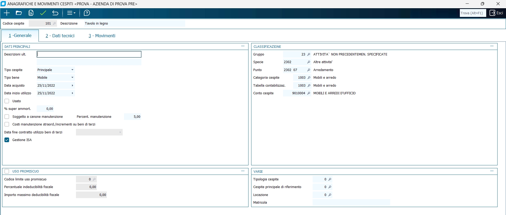Open the Gruppo lookup magnifier
506x215 pixels.
(309, 54)
